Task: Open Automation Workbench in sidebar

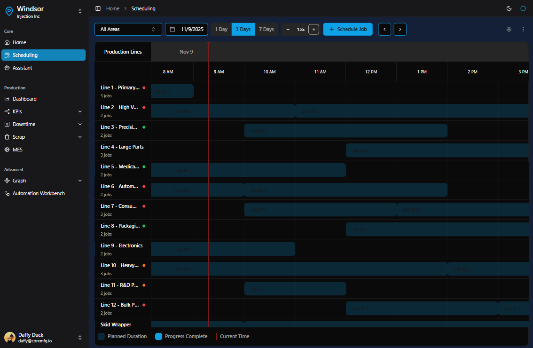Action: click(x=39, y=193)
